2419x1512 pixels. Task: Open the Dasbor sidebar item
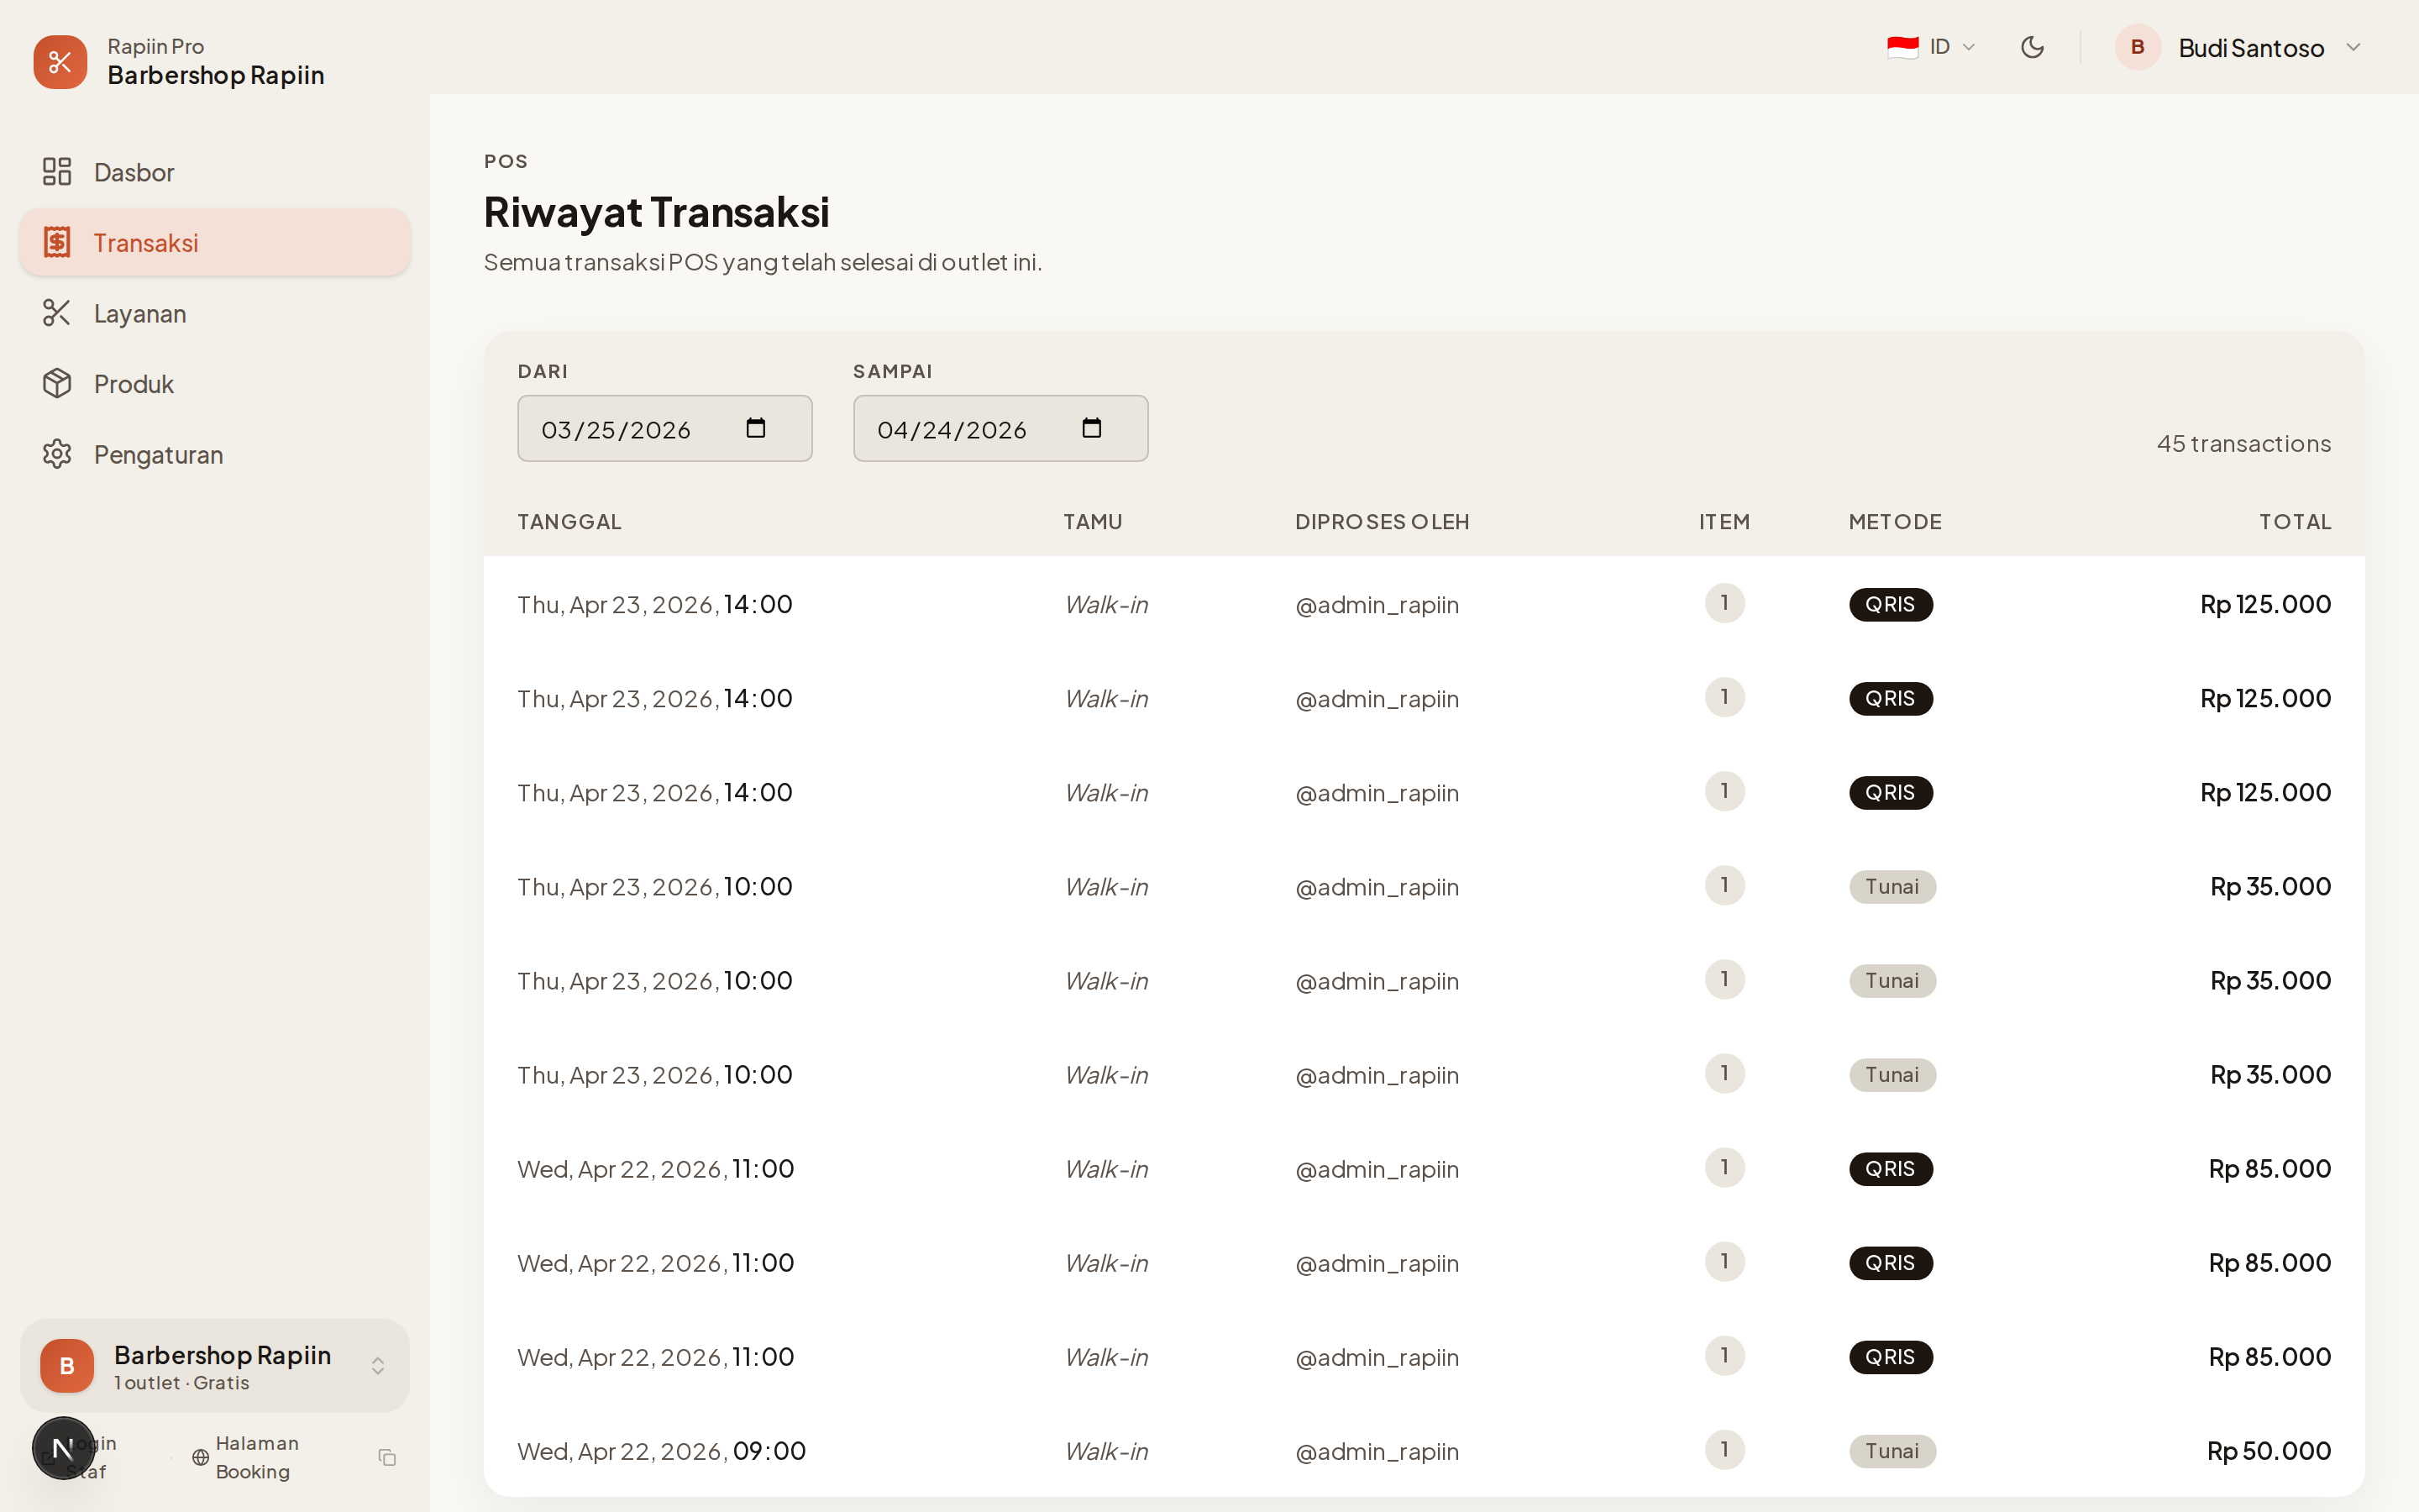point(134,172)
